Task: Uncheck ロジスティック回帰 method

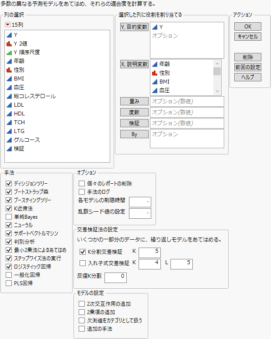Action: [9, 266]
